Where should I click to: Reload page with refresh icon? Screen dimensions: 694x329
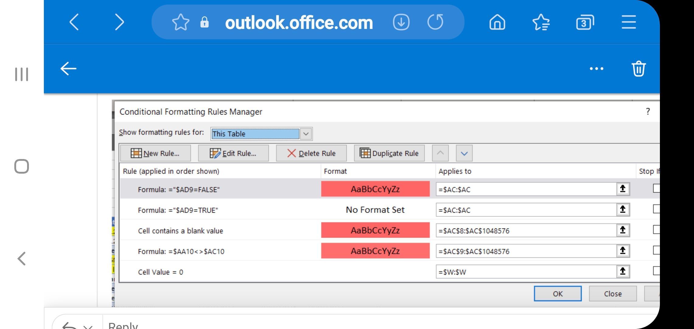tap(435, 22)
